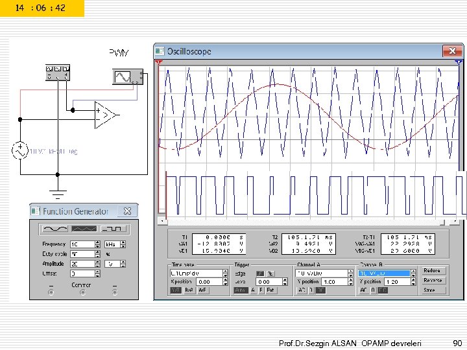Enable Auto trigger mode
Image resolution: width=467 pixels, height=350 pixels.
[241, 291]
